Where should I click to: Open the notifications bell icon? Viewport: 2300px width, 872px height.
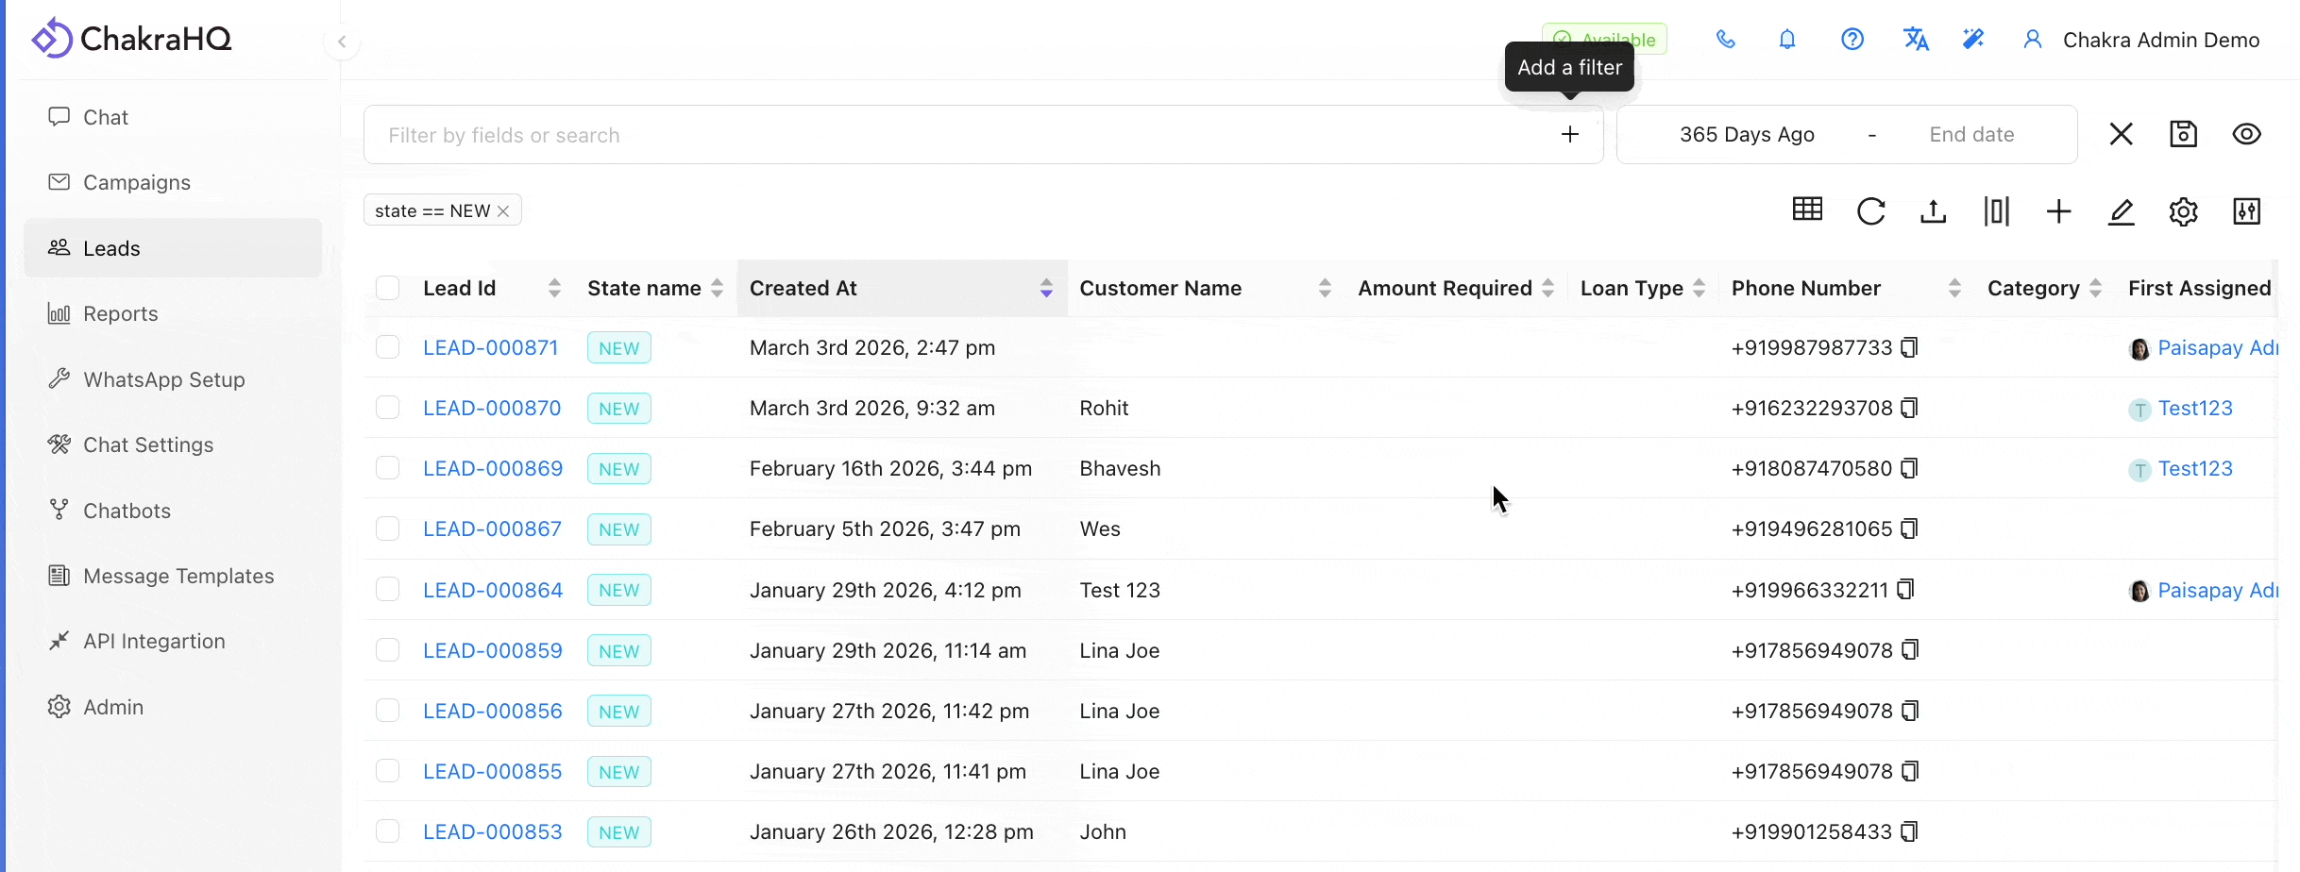[1787, 40]
